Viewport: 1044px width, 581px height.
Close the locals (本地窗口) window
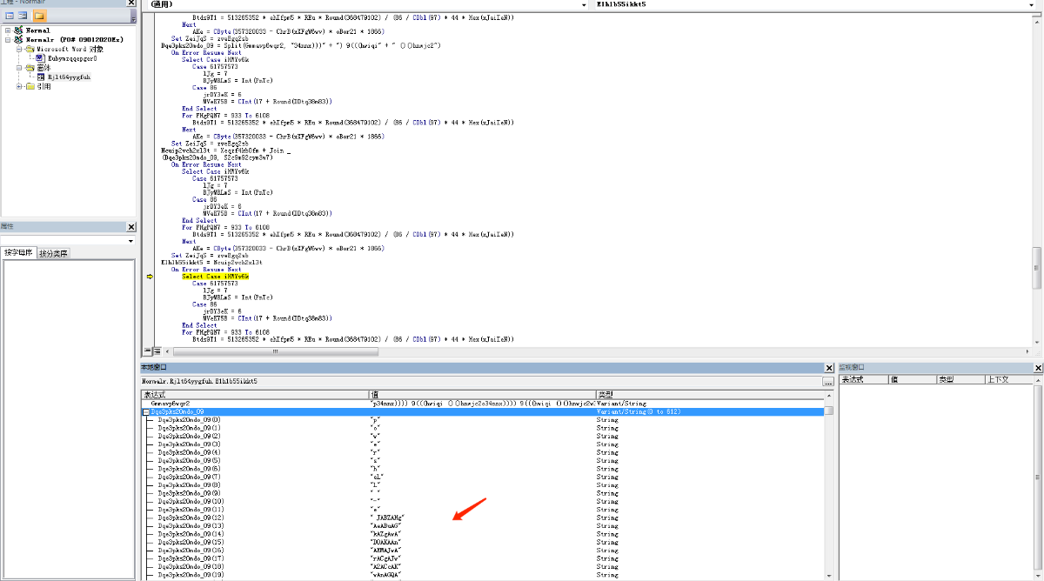coord(830,368)
